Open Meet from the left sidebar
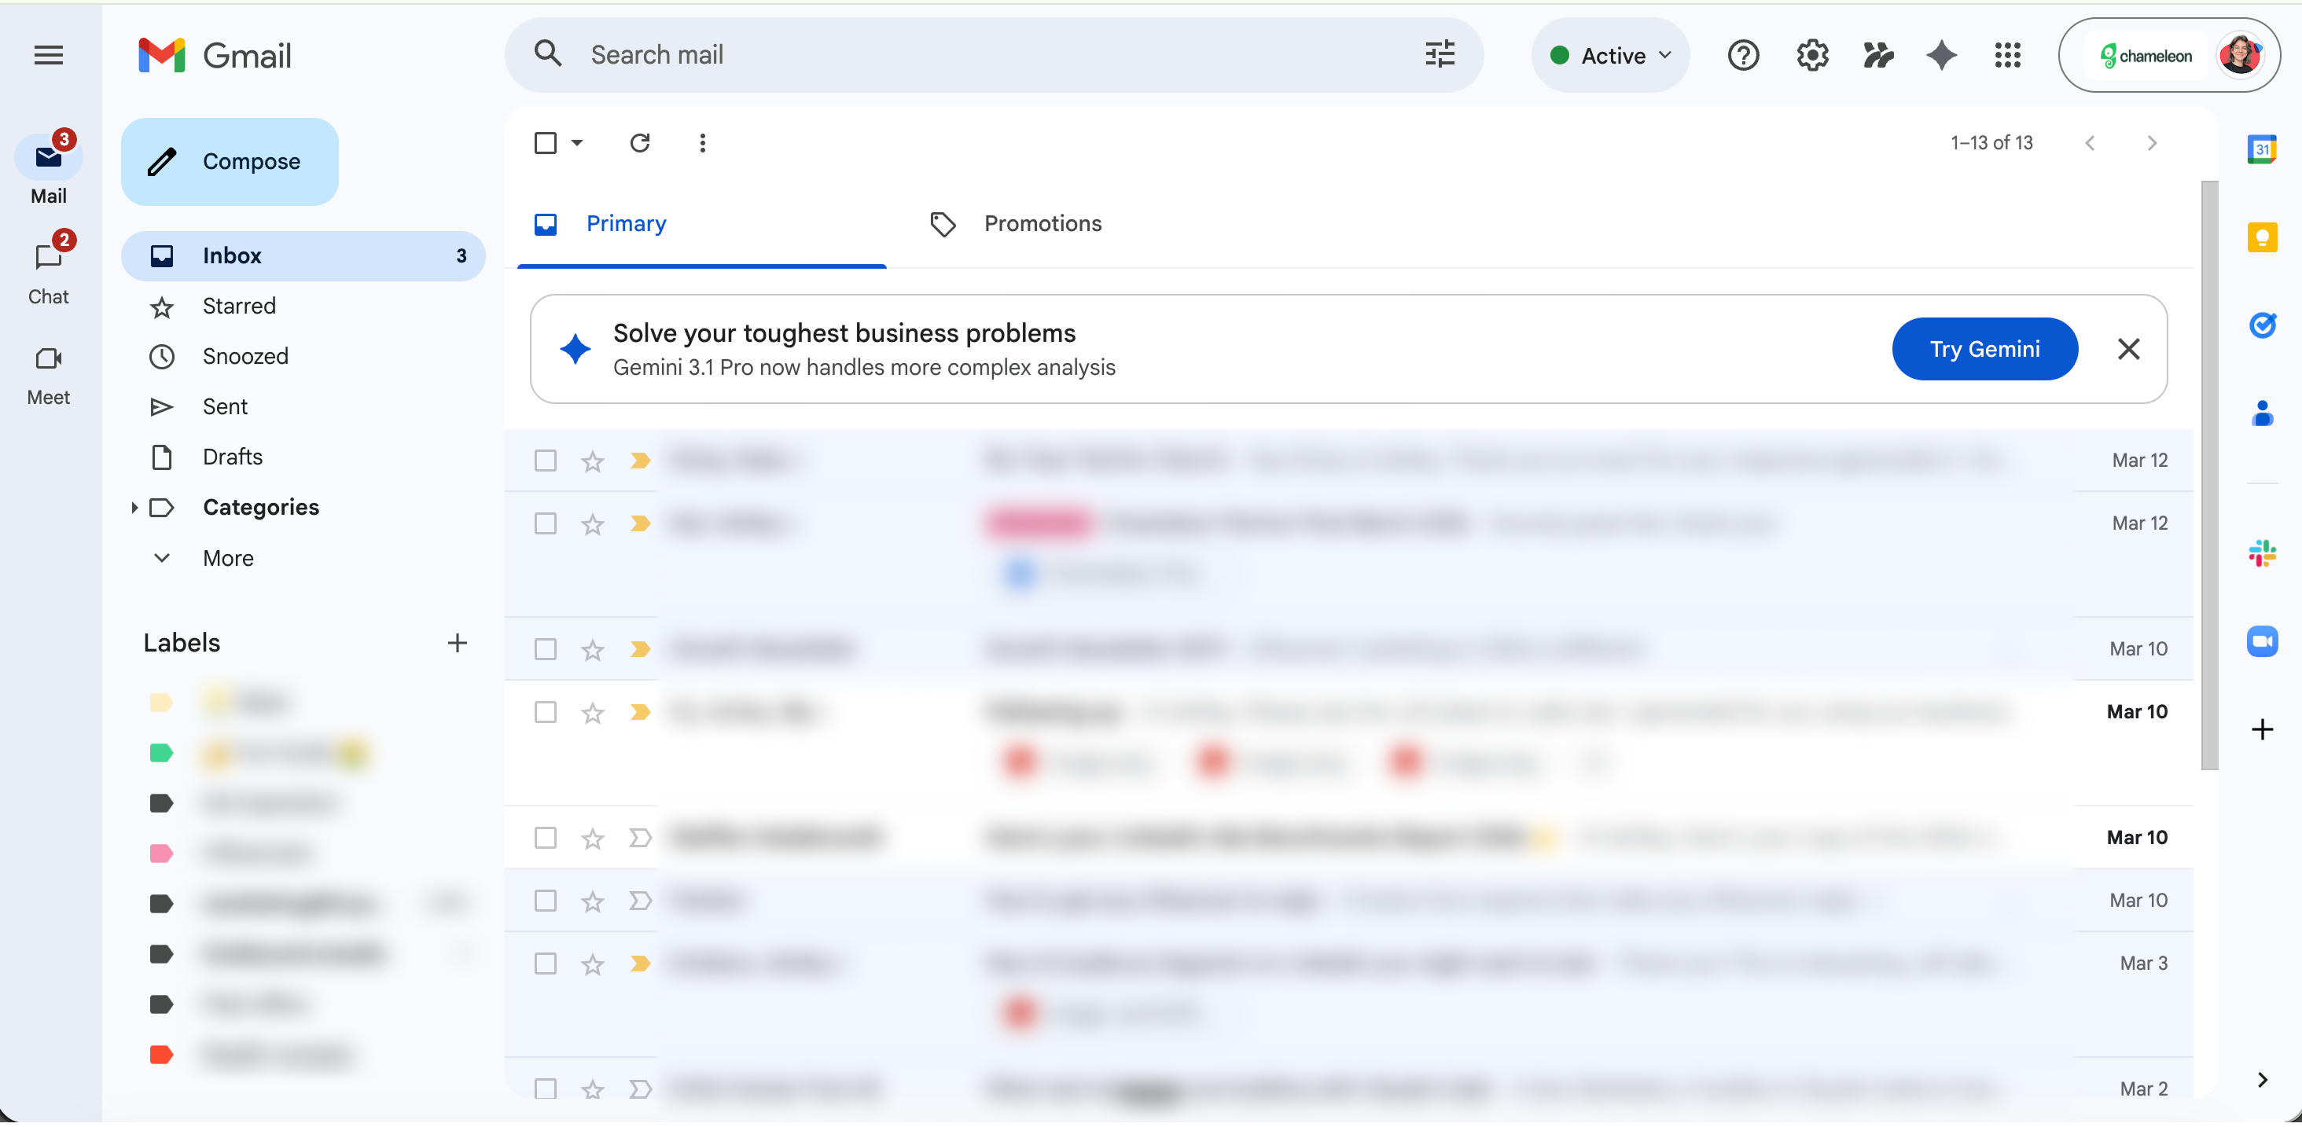The image size is (2302, 1127). [48, 373]
